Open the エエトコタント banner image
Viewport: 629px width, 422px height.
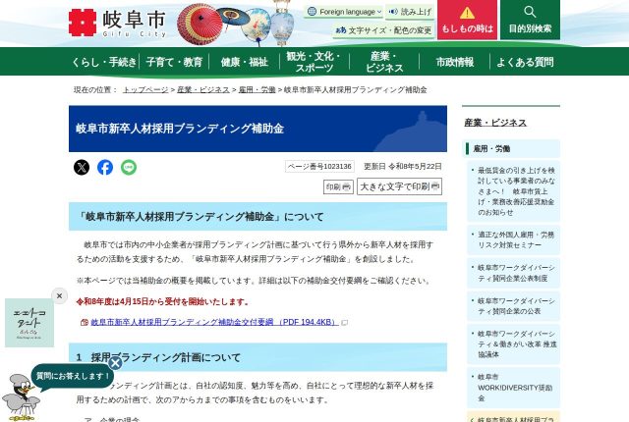click(x=29, y=323)
